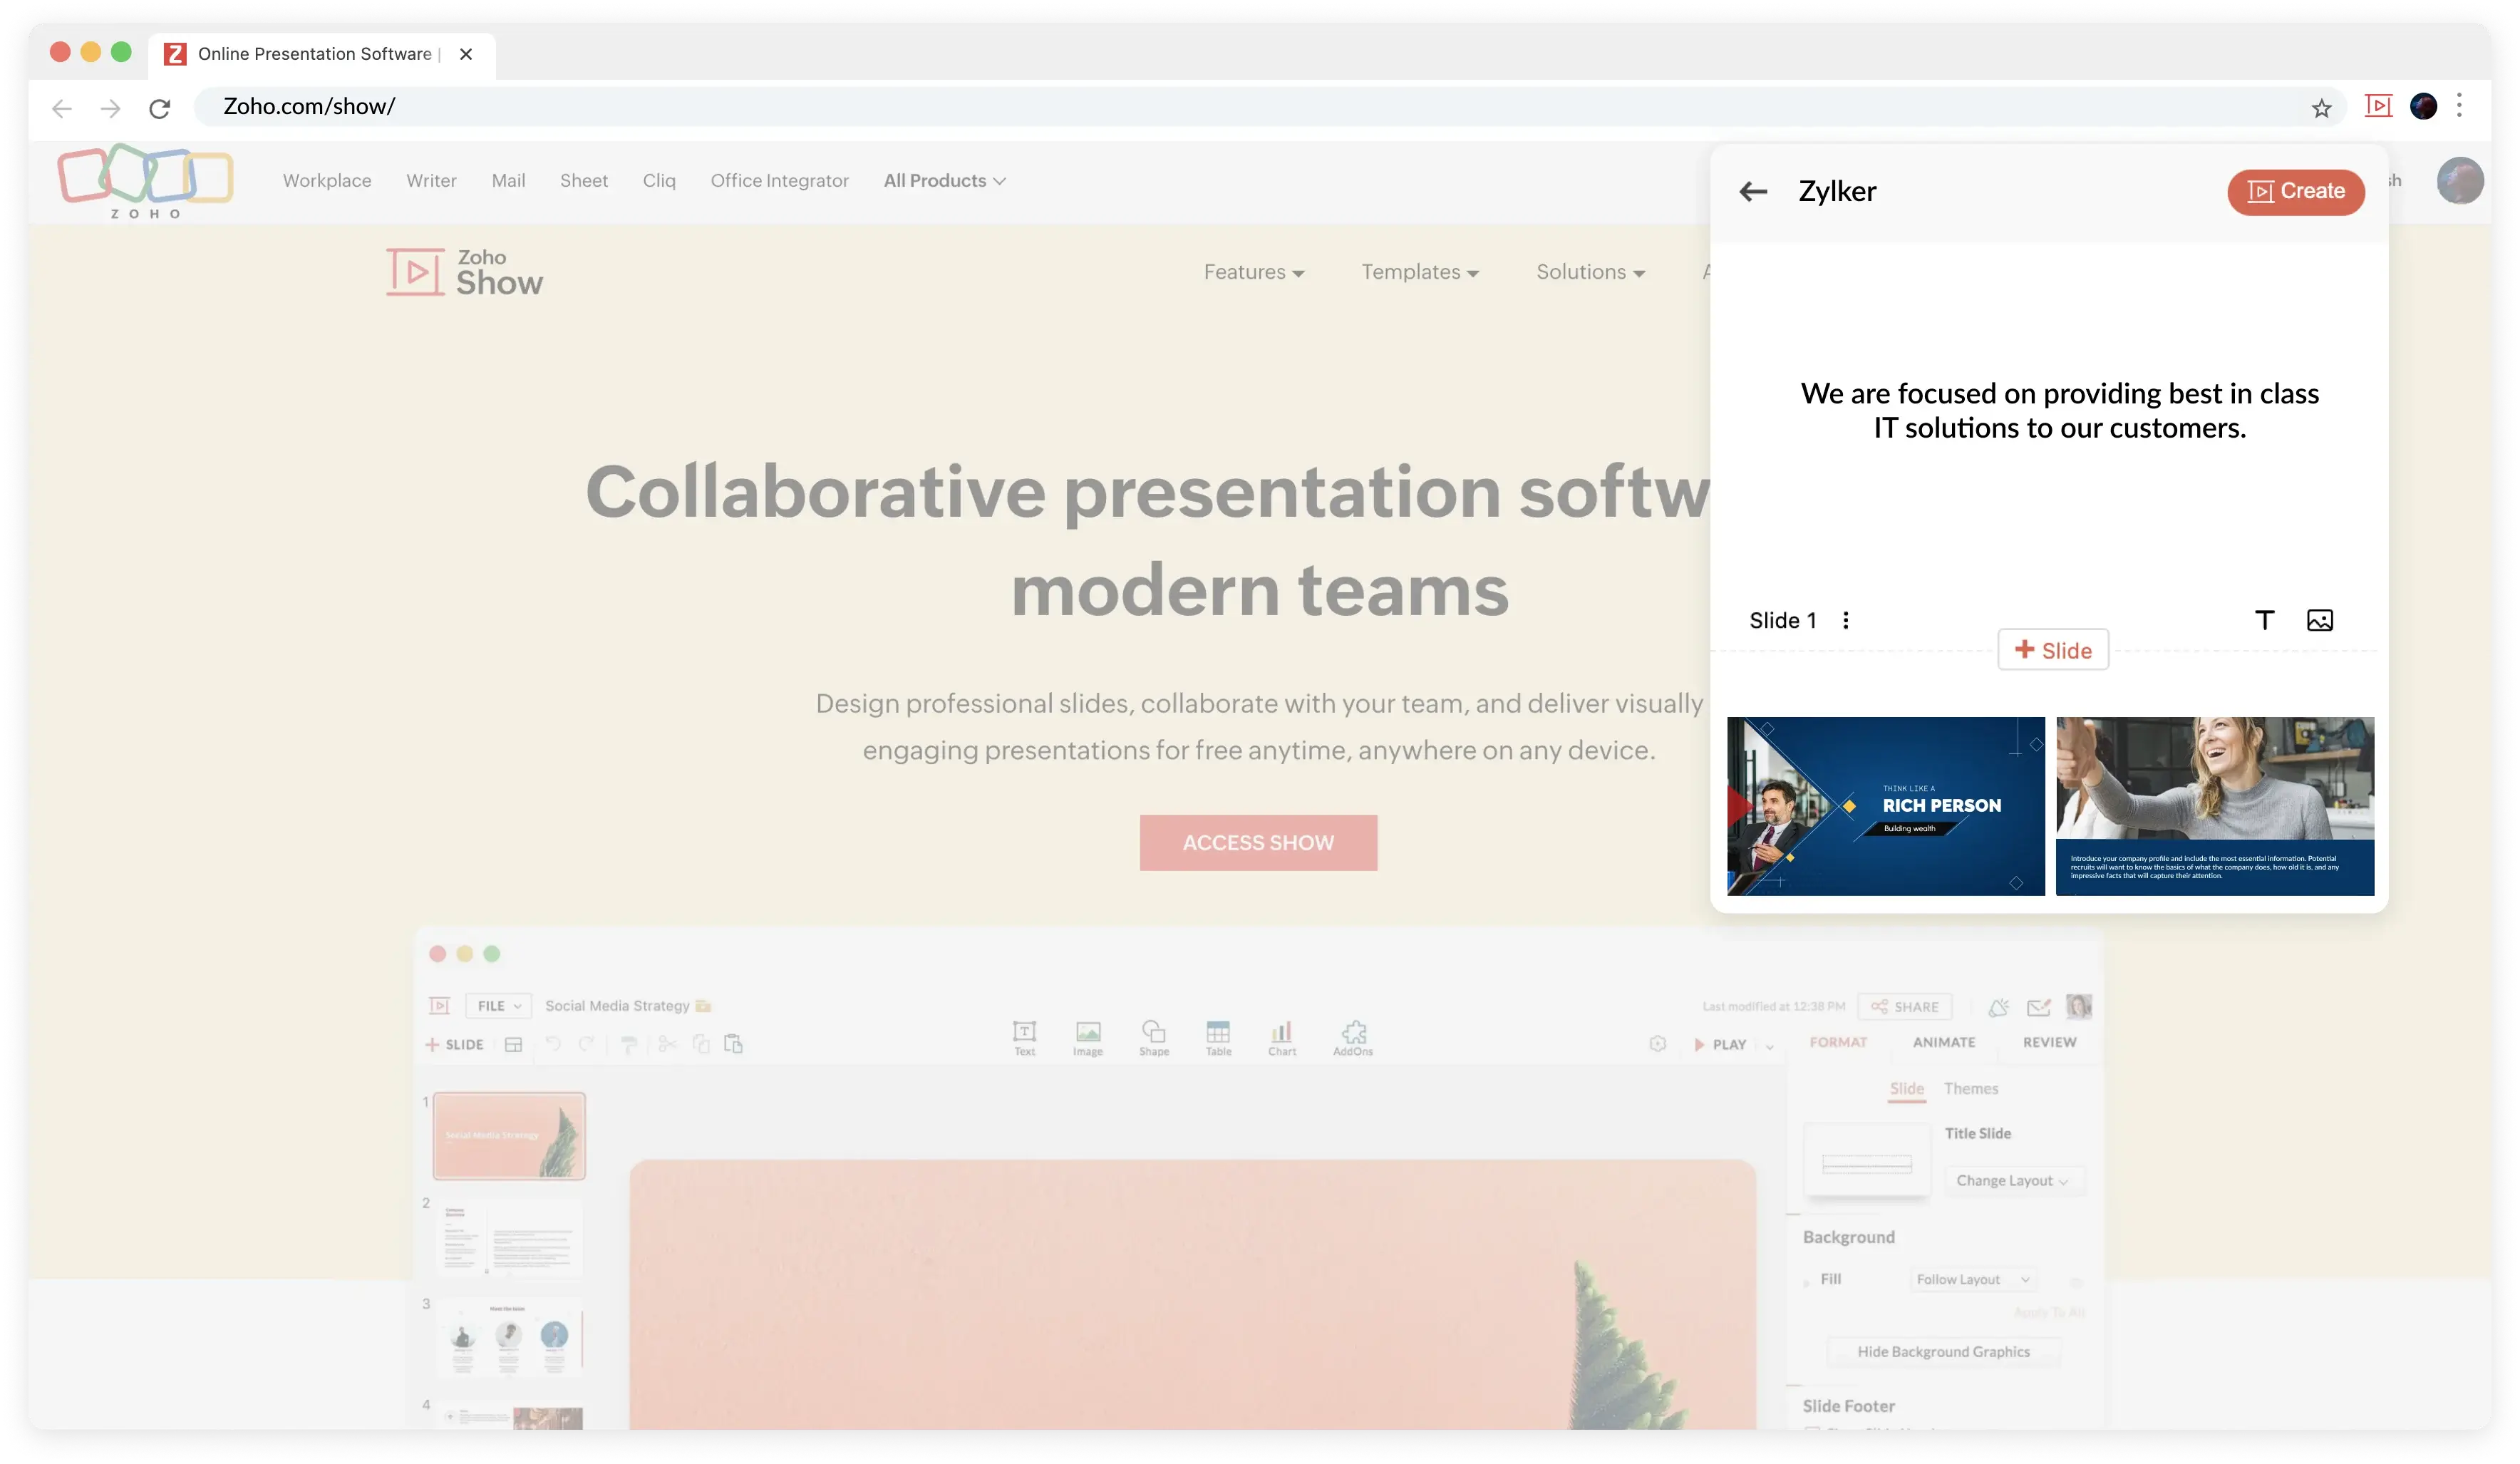Expand the Templates dropdown menu
Image resolution: width=2520 pixels, height=1464 pixels.
coord(1420,272)
